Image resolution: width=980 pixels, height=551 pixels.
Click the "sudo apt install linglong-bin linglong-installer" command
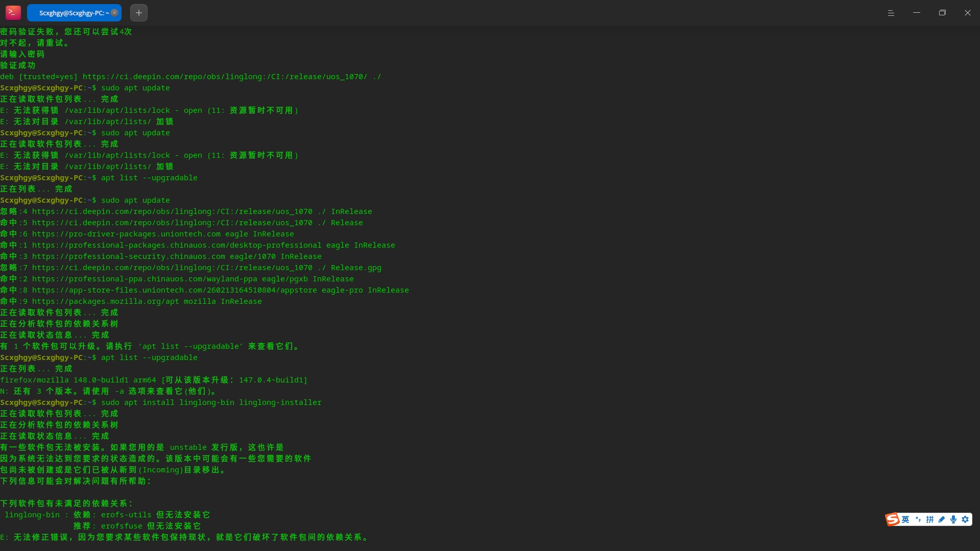click(x=211, y=402)
